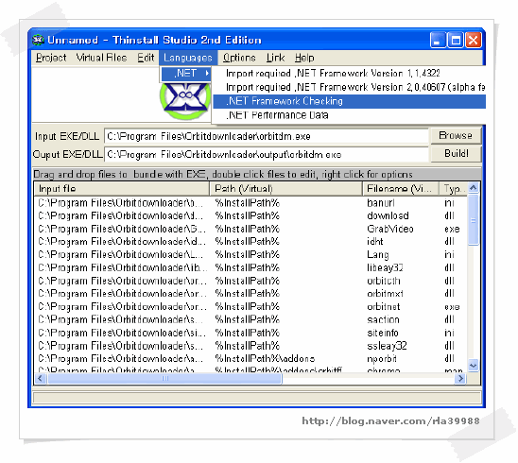Click the Build! button
Screen dimensions: 518x463
456,154
